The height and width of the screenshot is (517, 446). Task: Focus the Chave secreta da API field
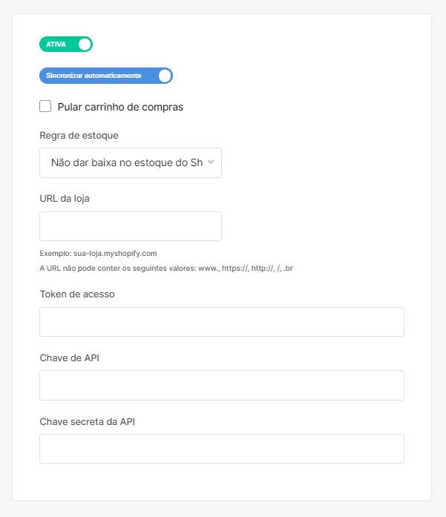[x=222, y=449]
